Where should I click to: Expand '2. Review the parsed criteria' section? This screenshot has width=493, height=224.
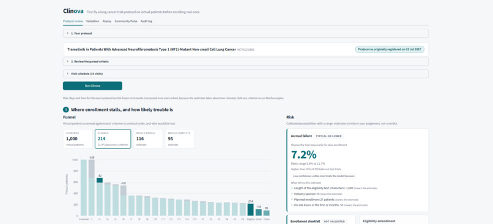pos(245,62)
